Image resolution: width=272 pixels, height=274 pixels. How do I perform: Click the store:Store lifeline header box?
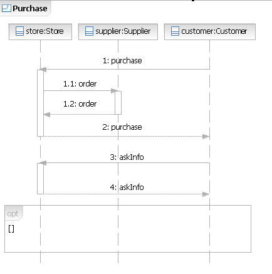[x=40, y=32]
